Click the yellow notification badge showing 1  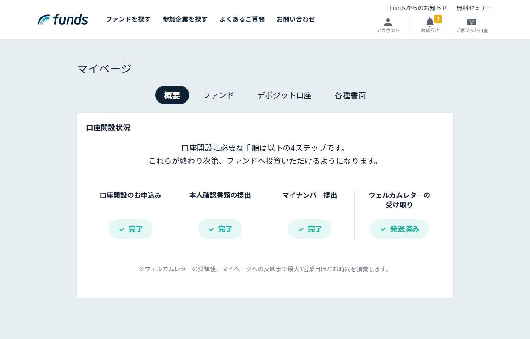coord(438,19)
